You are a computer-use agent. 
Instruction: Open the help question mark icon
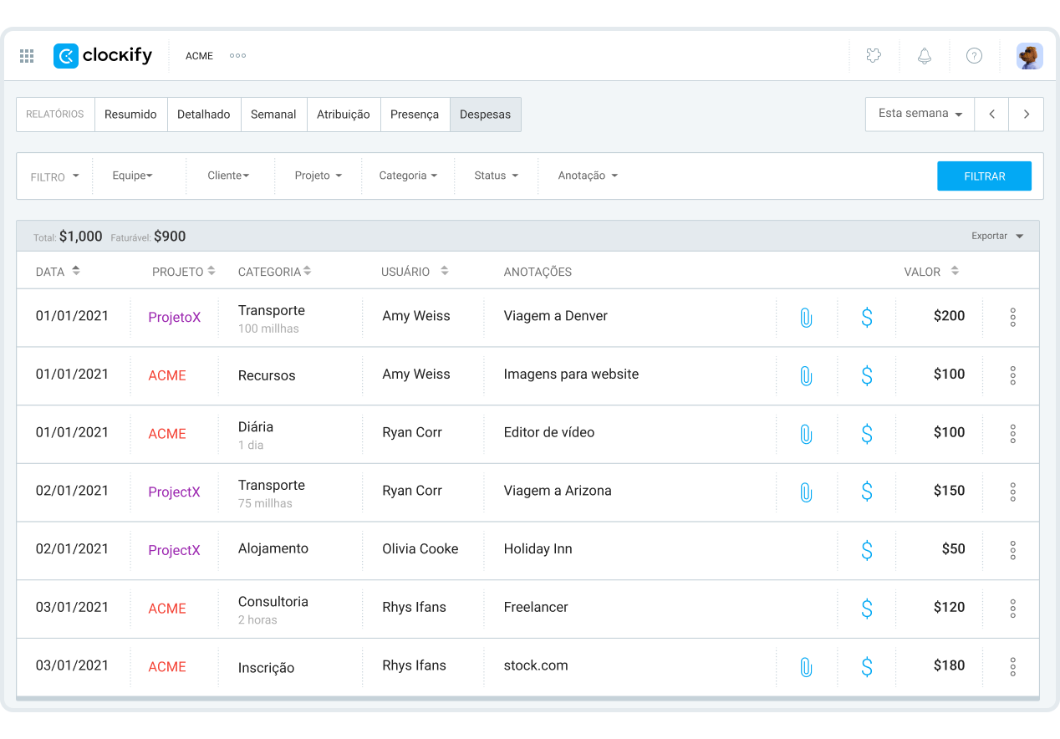click(974, 56)
